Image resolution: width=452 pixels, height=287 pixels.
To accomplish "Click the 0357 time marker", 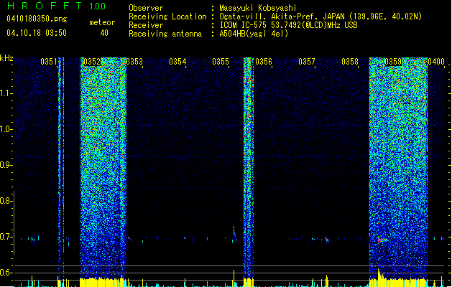I will tap(307, 62).
